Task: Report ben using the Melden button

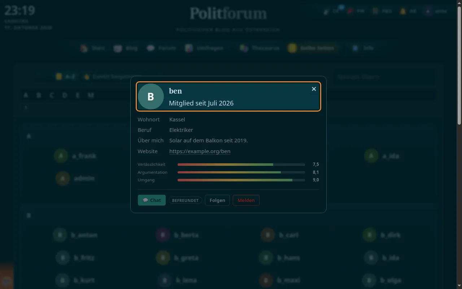Action: click(x=246, y=200)
